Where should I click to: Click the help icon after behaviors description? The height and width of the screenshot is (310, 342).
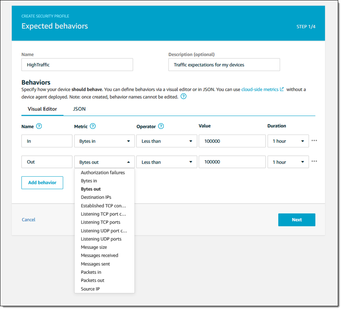tap(184, 96)
